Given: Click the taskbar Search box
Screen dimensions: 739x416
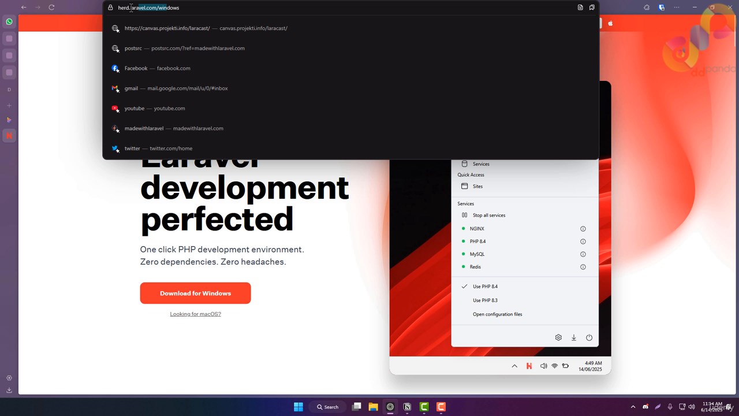Looking at the screenshot, I should pyautogui.click(x=327, y=407).
